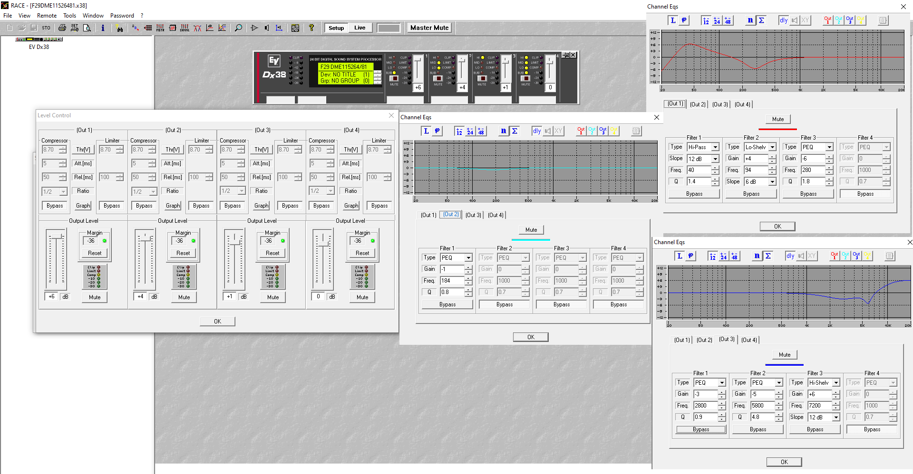Image resolution: width=913 pixels, height=474 pixels.
Task: Click the print icon in main toolbar
Action: pyautogui.click(x=62, y=28)
